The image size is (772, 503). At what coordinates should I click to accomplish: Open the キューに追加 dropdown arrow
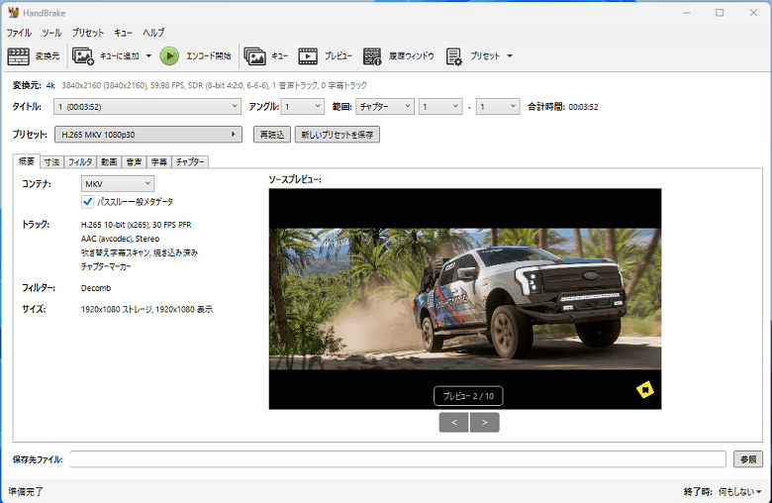tap(148, 56)
